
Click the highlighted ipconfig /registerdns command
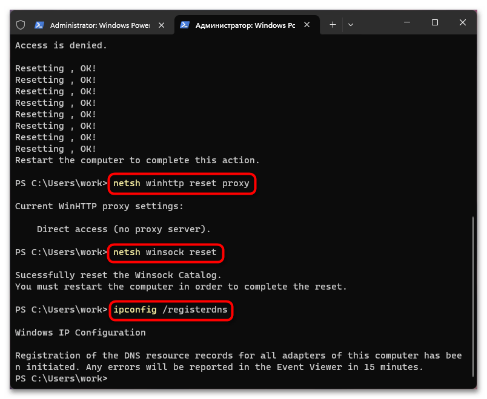(170, 310)
